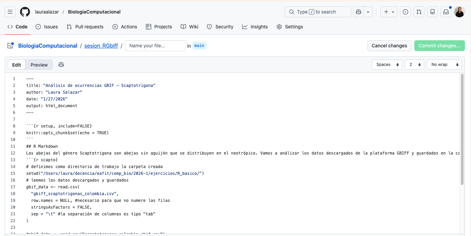Open the Actions tab
Screen dimensions: 471x236
point(125,27)
